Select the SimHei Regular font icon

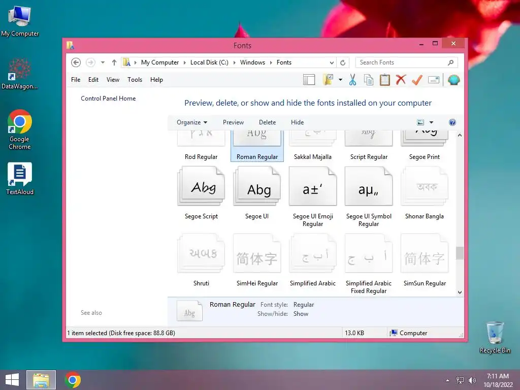tap(257, 253)
